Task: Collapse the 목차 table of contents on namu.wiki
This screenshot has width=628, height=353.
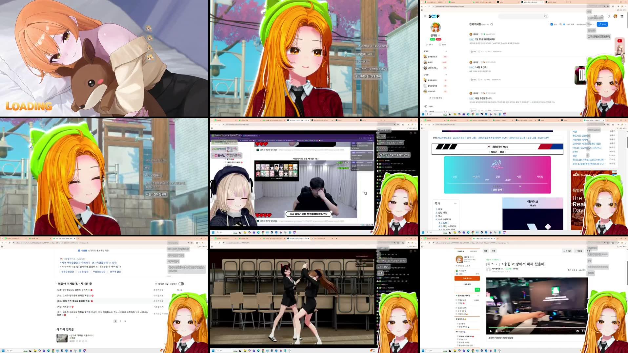Action: point(456,204)
